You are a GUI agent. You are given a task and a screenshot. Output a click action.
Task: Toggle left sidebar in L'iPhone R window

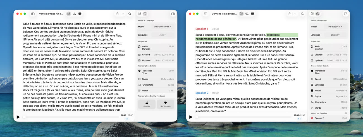[206, 14]
